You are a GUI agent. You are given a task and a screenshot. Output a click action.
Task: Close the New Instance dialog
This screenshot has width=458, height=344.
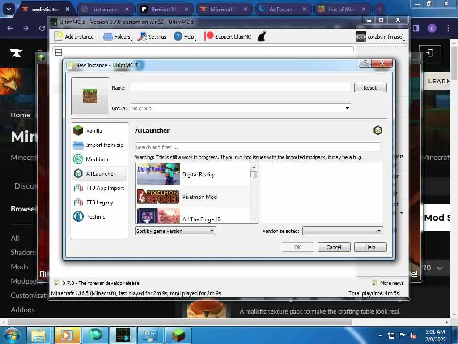(382, 63)
